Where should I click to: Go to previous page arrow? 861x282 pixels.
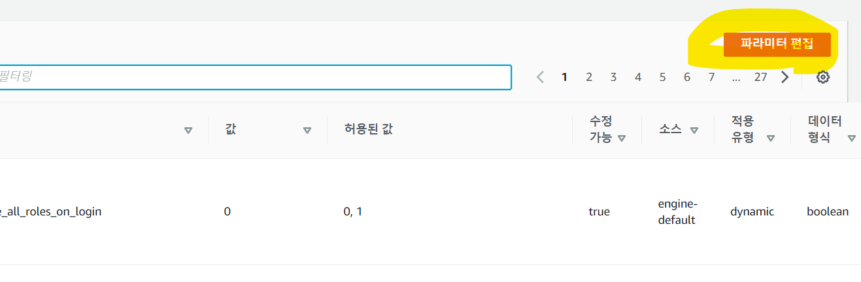[x=540, y=77]
